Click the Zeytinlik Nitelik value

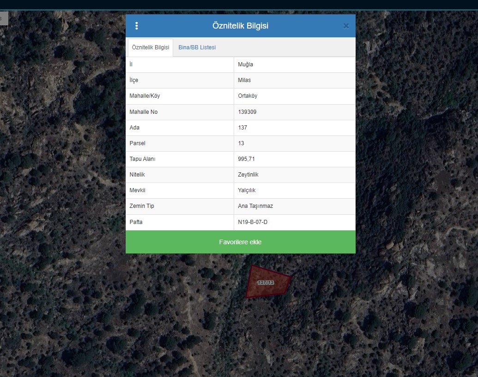click(x=249, y=175)
